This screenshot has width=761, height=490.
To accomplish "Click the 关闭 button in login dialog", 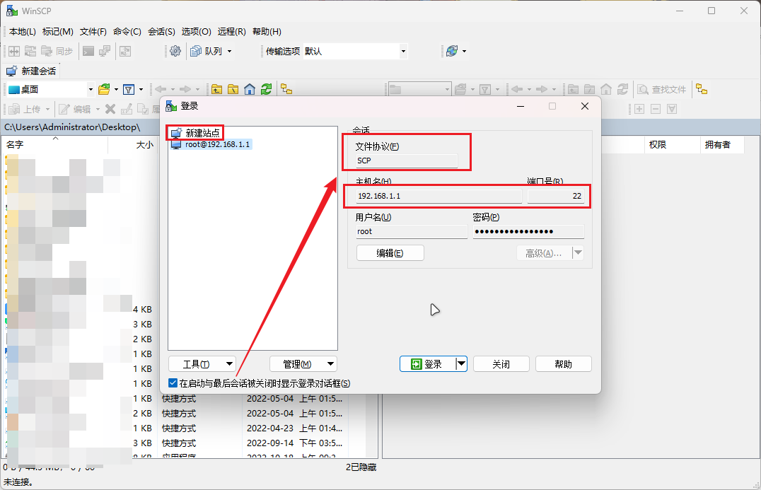I will coord(501,364).
